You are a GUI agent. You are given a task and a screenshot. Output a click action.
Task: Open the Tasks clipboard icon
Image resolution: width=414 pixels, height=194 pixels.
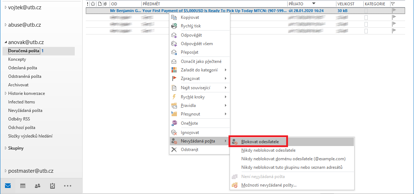click(52, 186)
